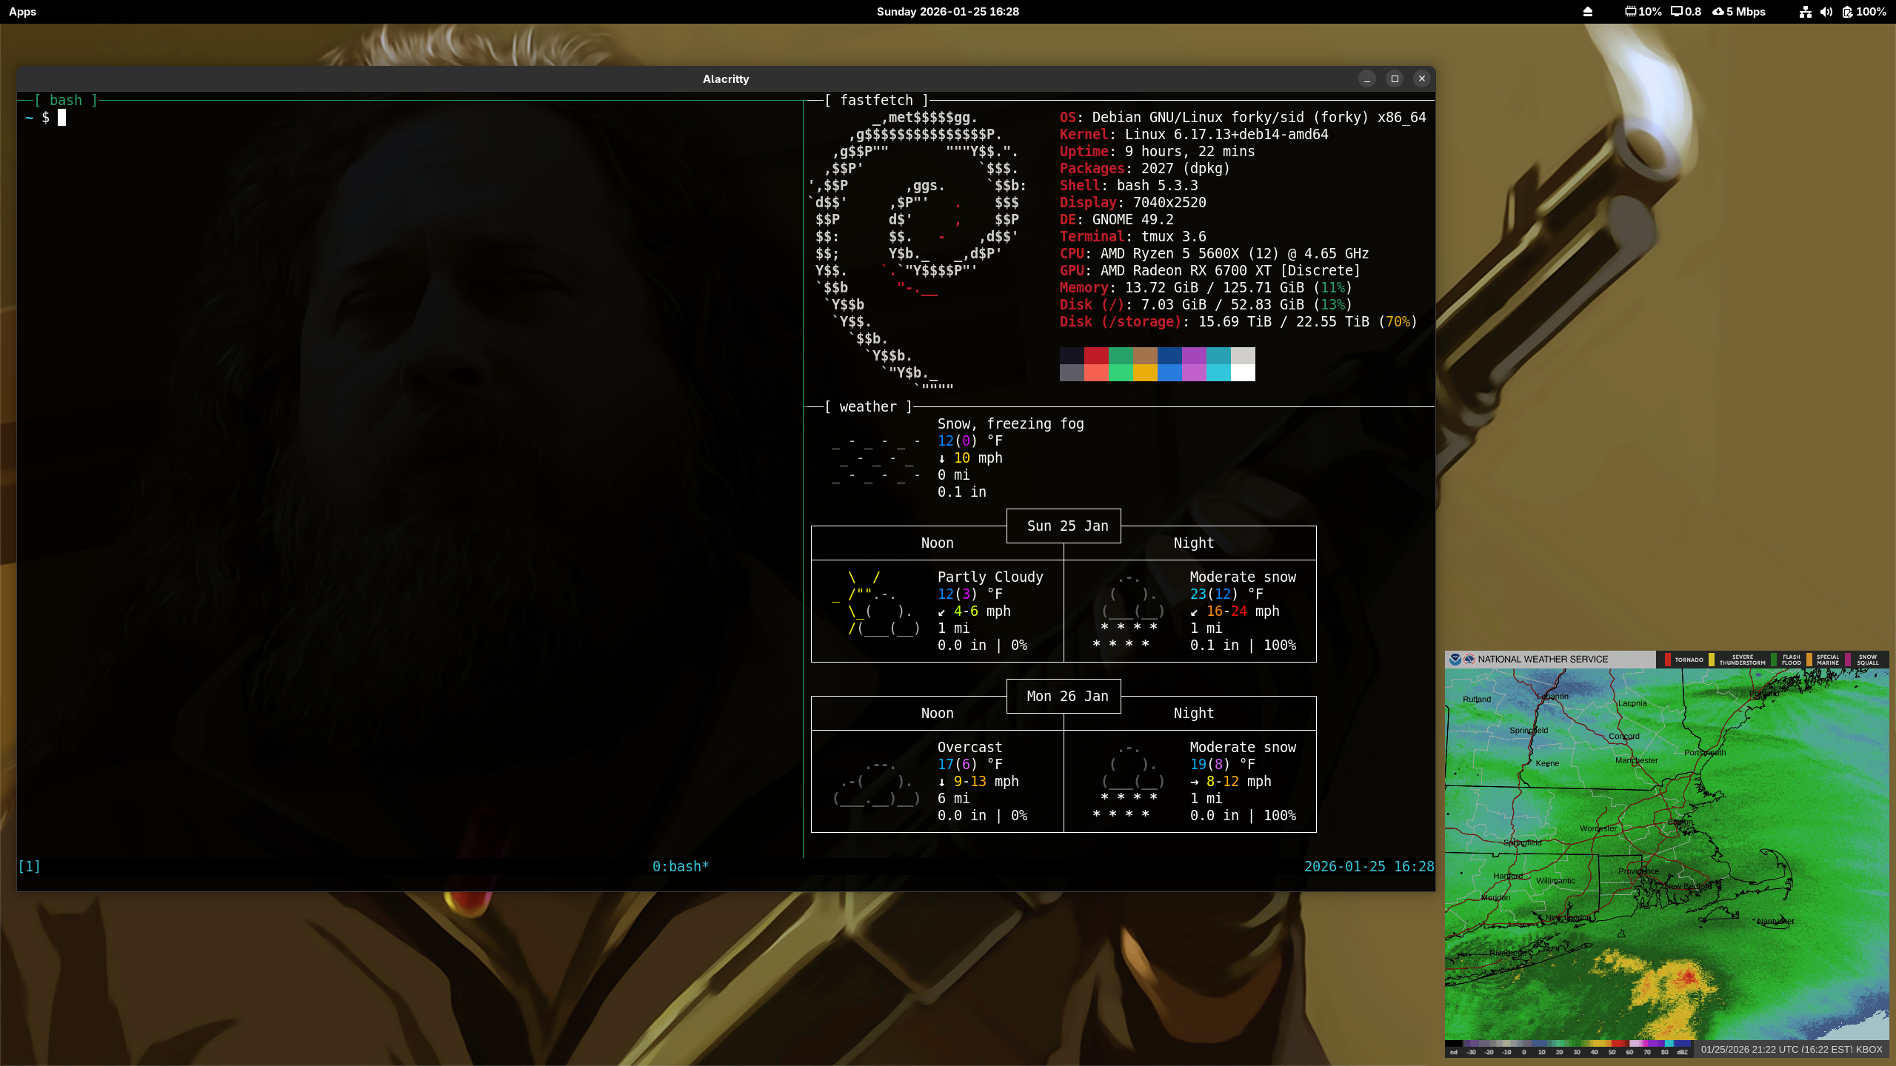Click the cloud download 5 Mbps indicator

1739,12
